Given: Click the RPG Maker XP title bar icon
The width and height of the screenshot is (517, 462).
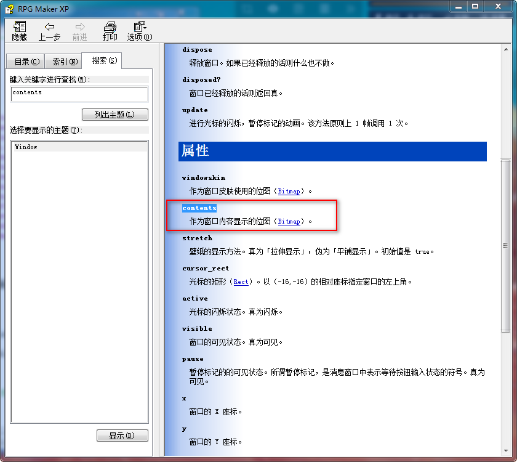Looking at the screenshot, I should coord(10,9).
